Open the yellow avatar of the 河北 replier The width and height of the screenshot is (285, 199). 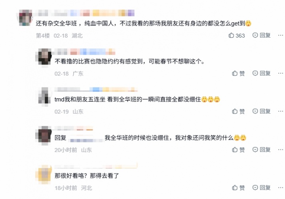coord(44,175)
